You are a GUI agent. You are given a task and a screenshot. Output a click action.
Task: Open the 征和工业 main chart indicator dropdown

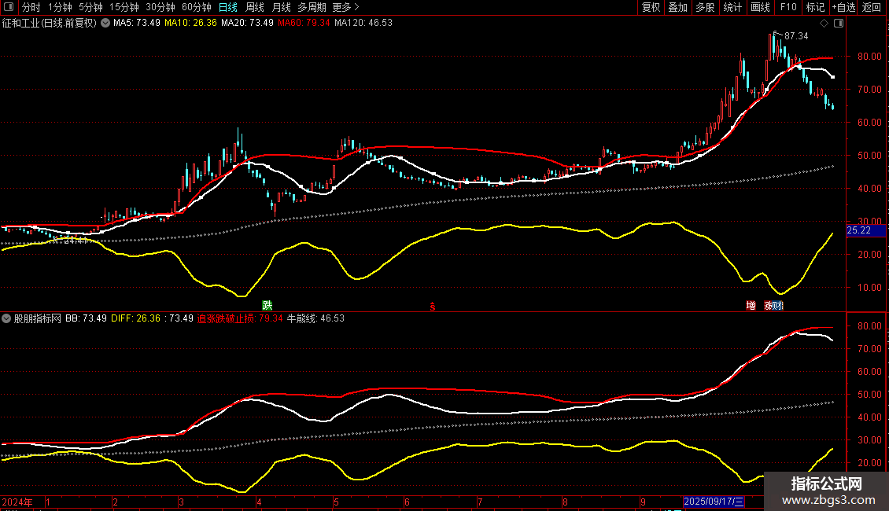click(x=105, y=24)
